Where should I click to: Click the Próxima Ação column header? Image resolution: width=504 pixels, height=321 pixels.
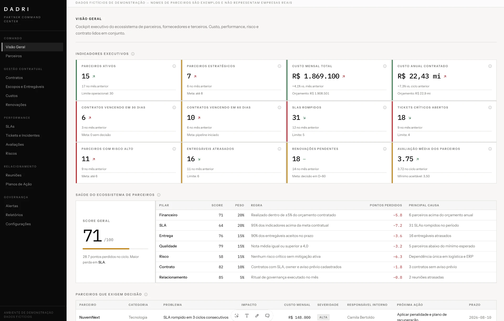pyautogui.click(x=410, y=305)
